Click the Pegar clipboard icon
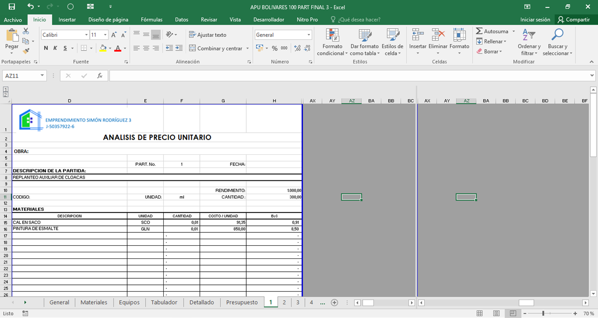 tap(12, 35)
